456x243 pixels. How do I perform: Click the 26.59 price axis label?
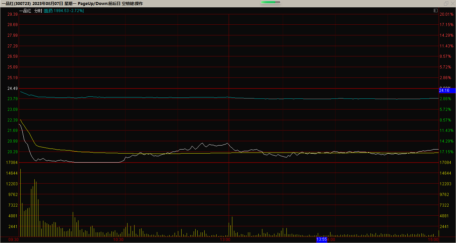pos(12,56)
